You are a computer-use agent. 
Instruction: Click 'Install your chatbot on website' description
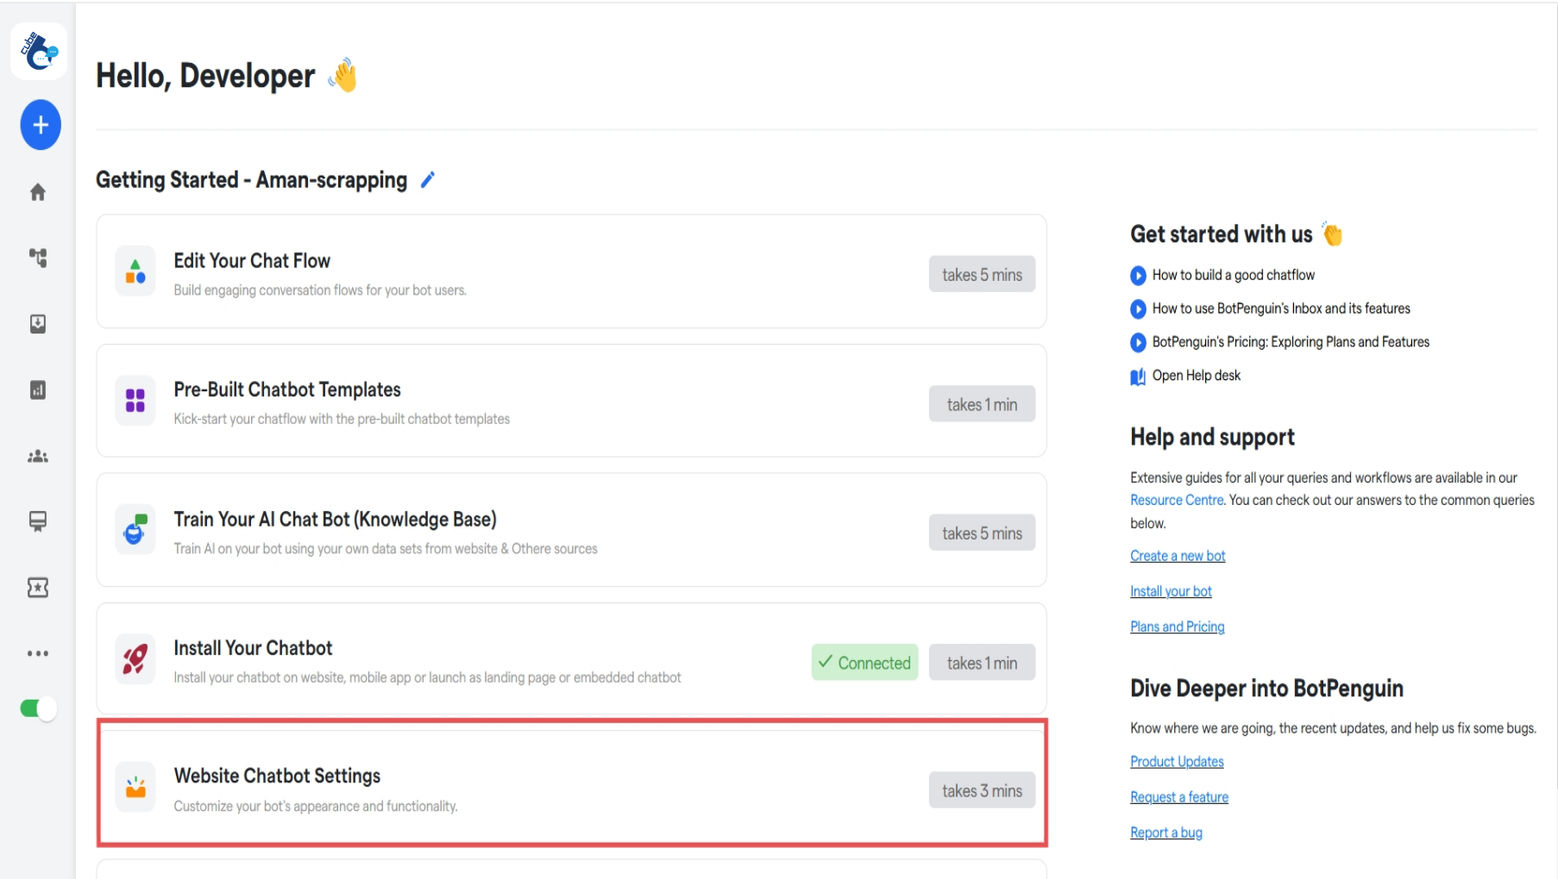coord(427,677)
